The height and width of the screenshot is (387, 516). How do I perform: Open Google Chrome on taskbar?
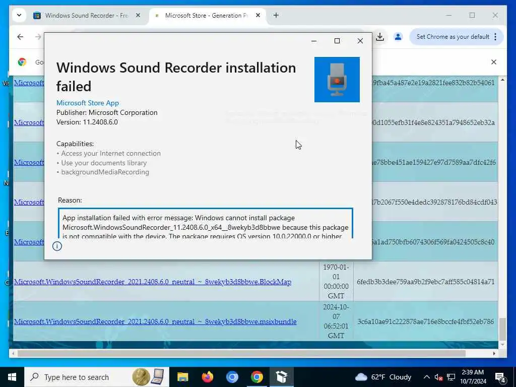[x=256, y=377]
